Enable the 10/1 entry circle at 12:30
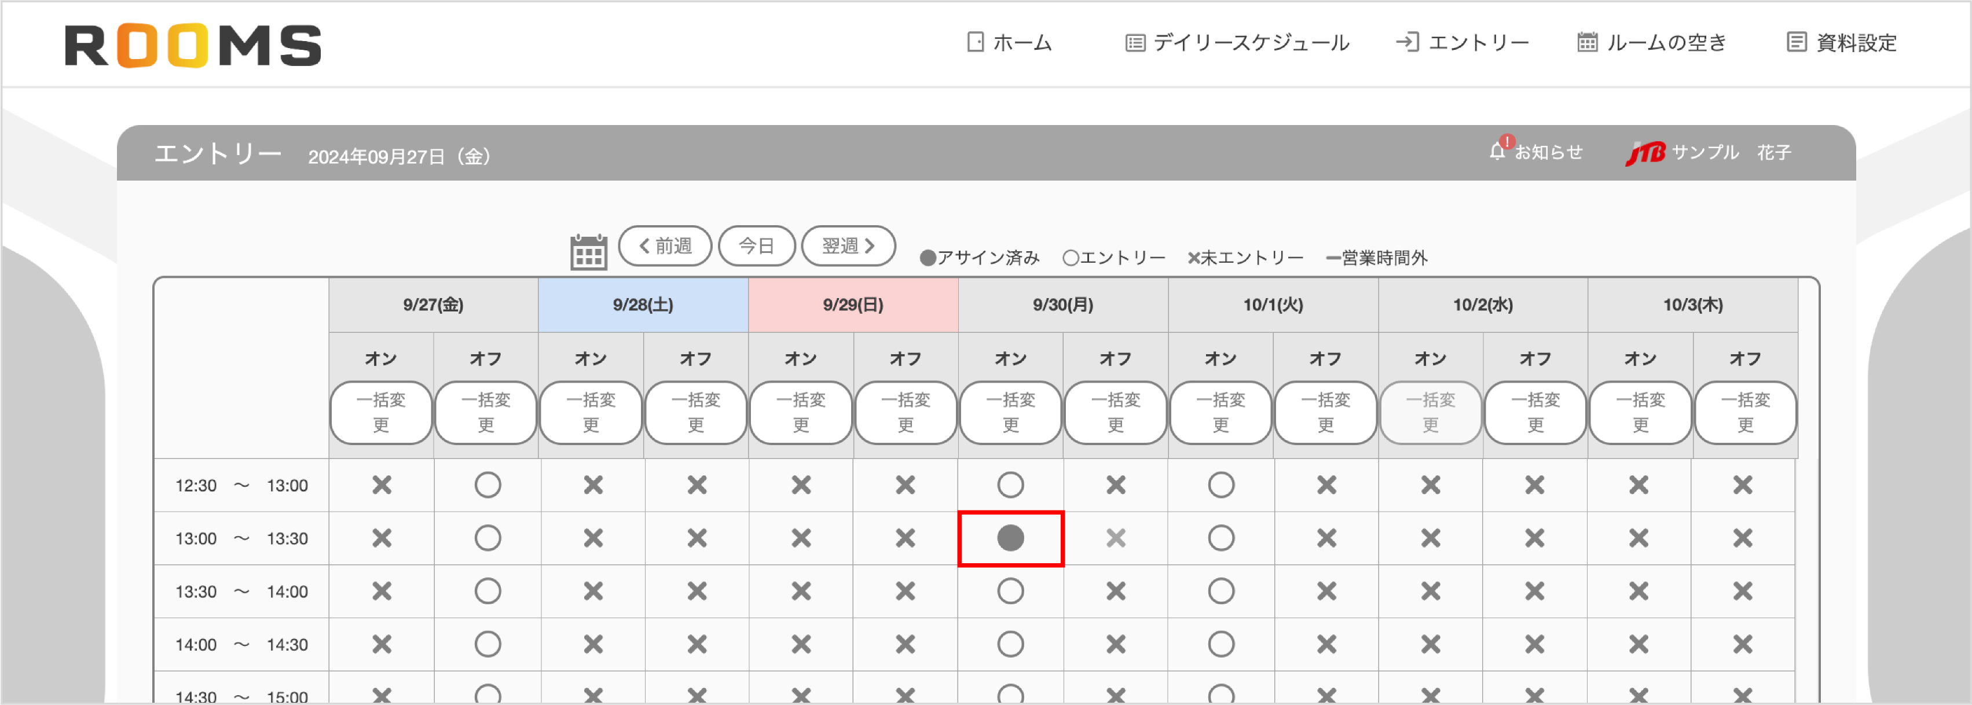The height and width of the screenshot is (705, 1972). (x=1221, y=484)
